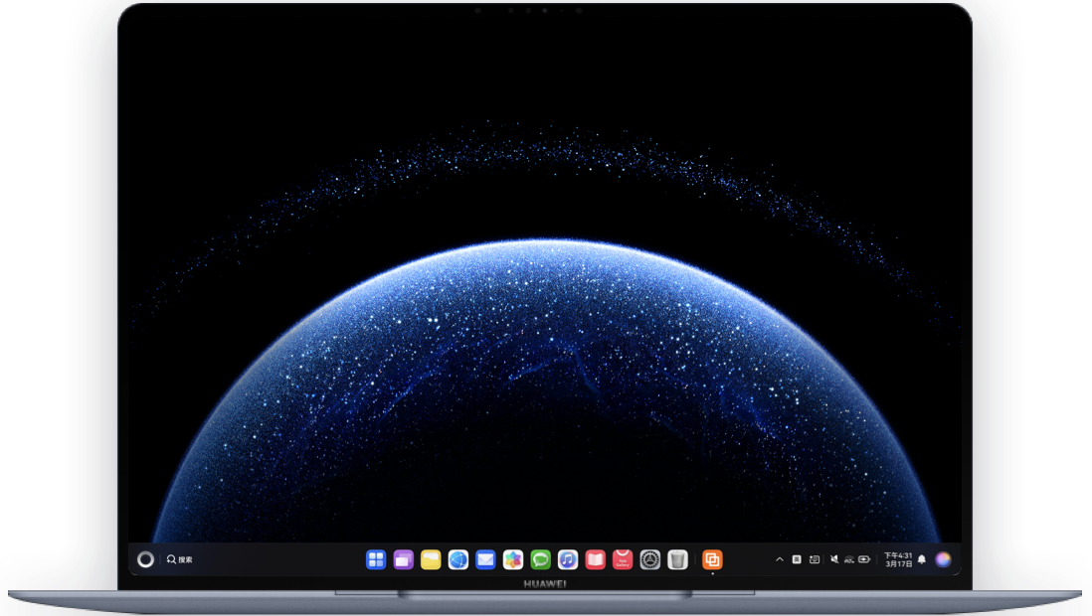Switch the input method language indicator

click(797, 559)
